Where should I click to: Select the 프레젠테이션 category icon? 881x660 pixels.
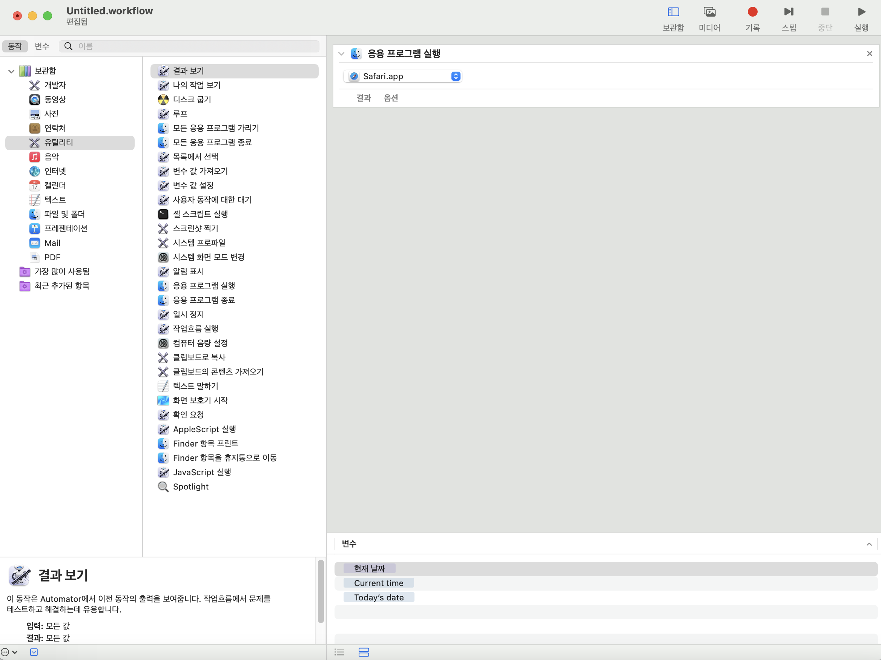(35, 229)
